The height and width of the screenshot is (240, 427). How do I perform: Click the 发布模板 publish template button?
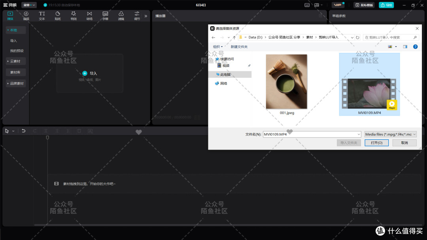[x=364, y=5]
